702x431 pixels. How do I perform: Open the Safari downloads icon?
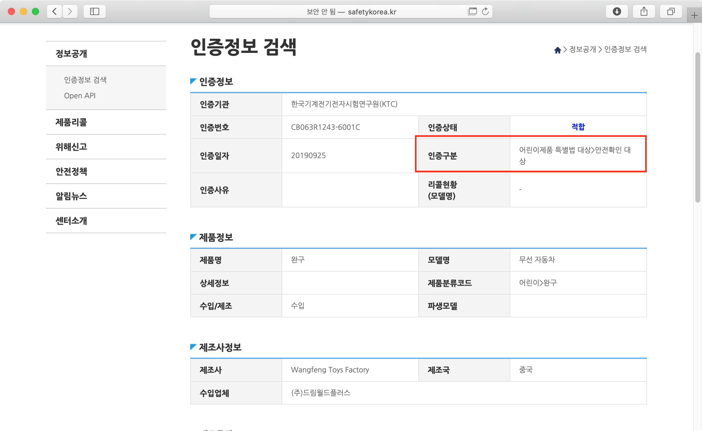click(617, 11)
